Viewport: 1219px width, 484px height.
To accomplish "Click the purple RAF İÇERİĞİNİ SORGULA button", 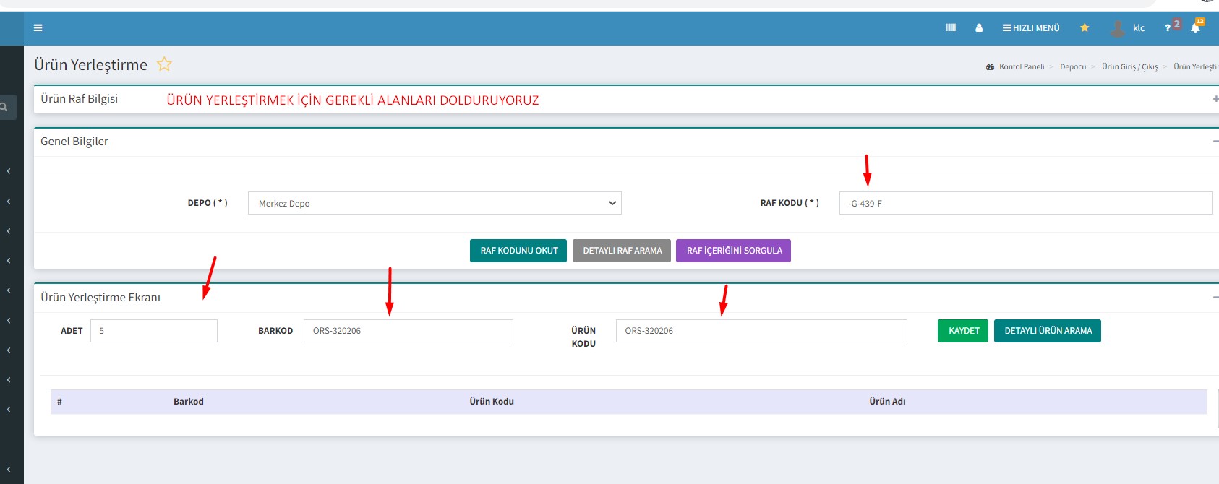I will pos(733,251).
